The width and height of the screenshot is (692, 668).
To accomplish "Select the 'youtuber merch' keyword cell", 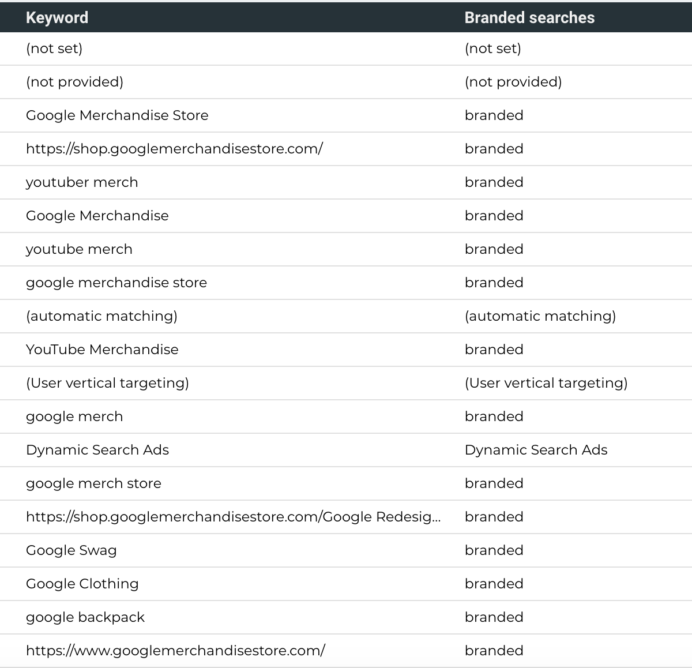I will point(82,182).
